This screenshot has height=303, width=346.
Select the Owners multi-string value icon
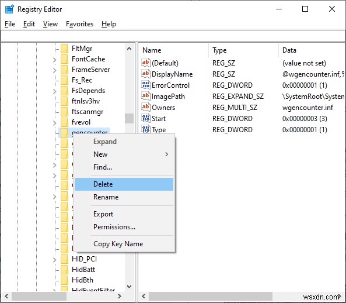[x=146, y=107]
